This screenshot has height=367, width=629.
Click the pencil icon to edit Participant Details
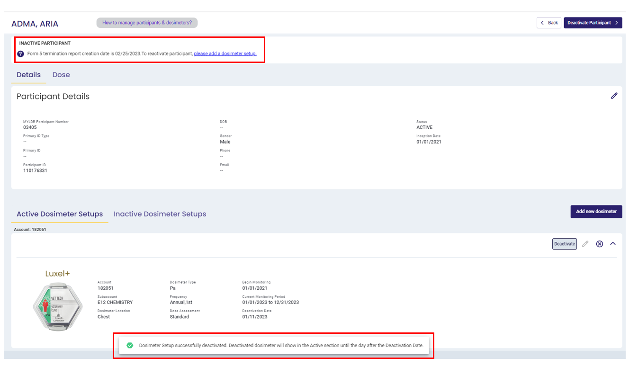tap(614, 96)
